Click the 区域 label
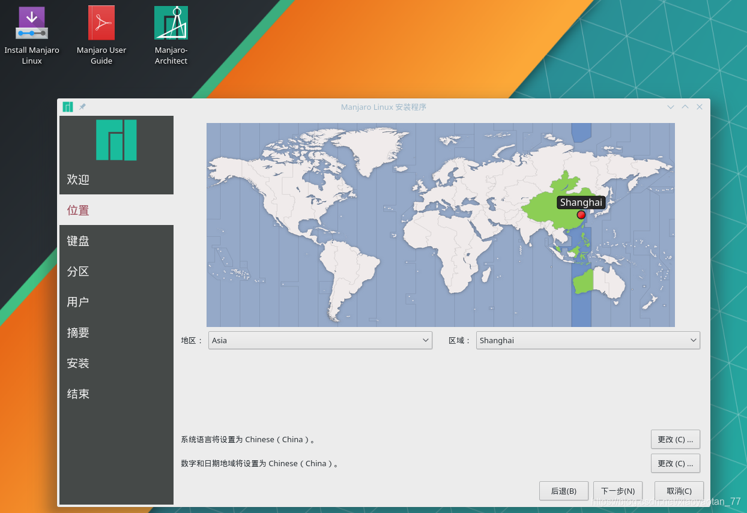The image size is (747, 513). (x=459, y=340)
